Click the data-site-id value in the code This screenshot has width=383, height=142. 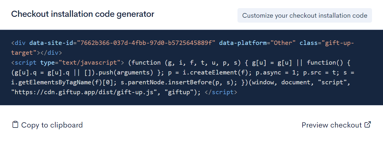pyautogui.click(x=146, y=43)
